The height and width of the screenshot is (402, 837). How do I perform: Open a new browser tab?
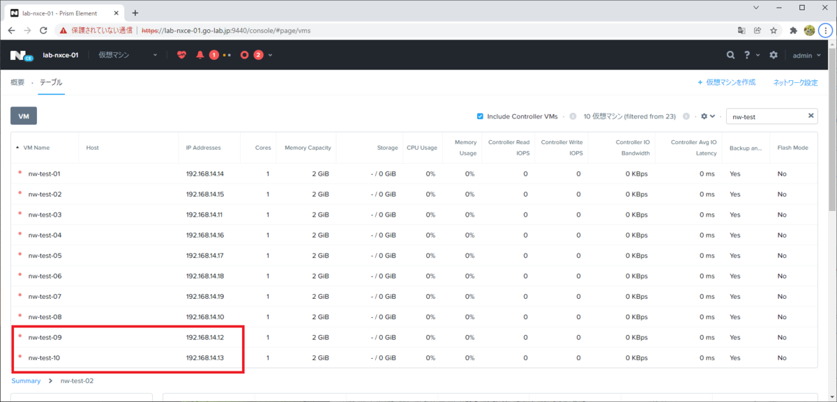[135, 13]
